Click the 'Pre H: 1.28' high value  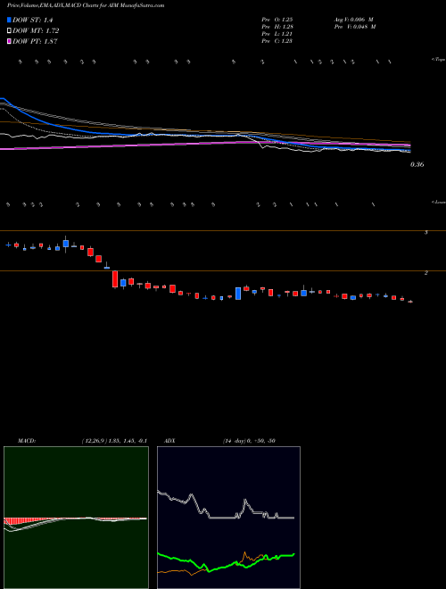coord(277,27)
